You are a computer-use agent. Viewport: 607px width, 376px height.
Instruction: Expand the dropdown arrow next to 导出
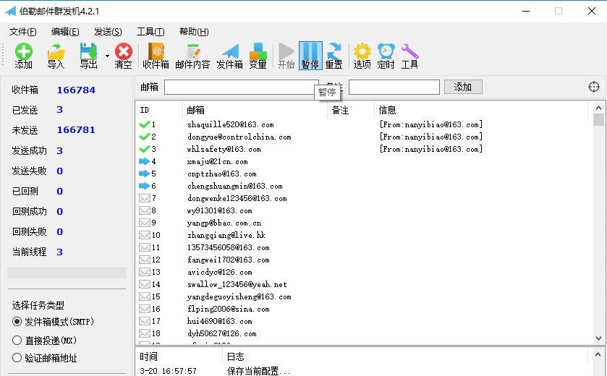coord(107,56)
